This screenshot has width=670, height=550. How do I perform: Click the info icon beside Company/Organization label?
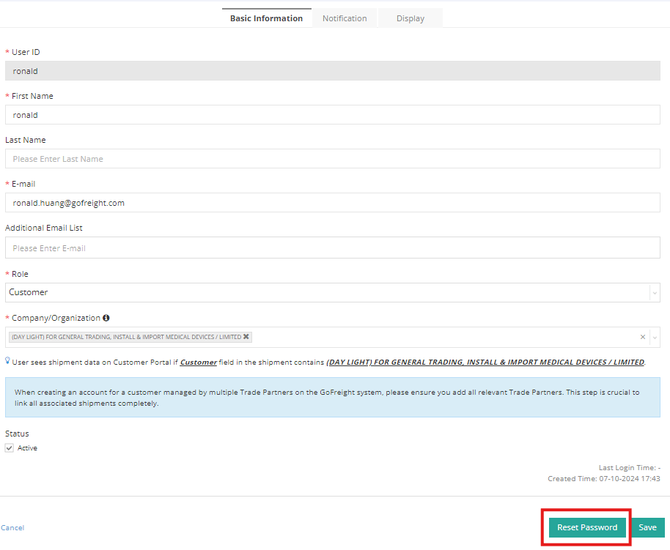106,318
